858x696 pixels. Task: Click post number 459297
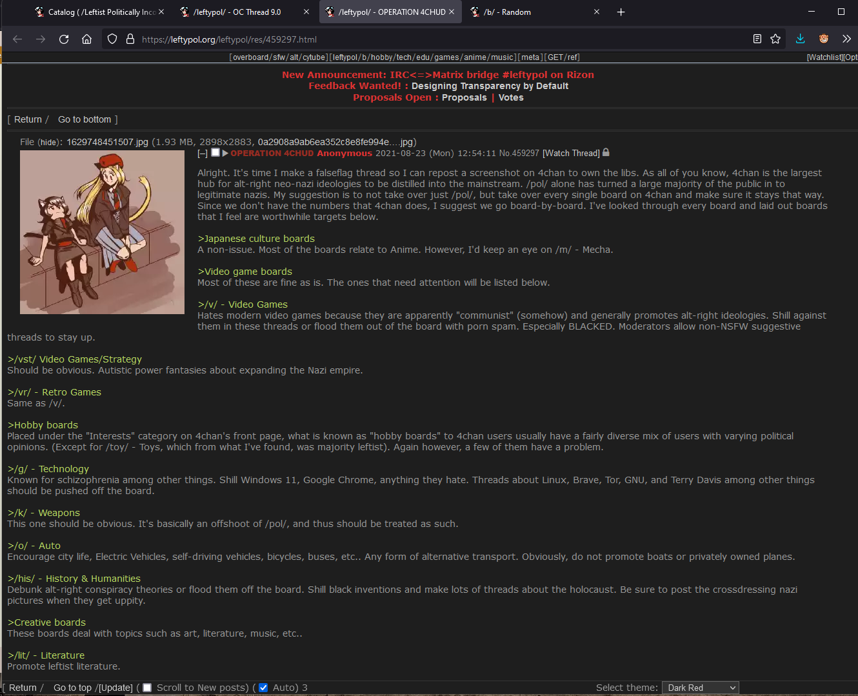tap(526, 154)
